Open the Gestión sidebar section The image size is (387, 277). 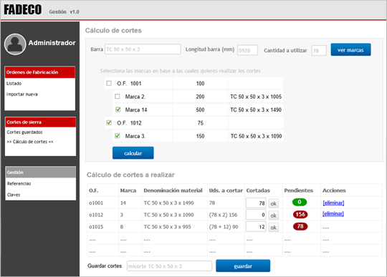[x=40, y=172]
